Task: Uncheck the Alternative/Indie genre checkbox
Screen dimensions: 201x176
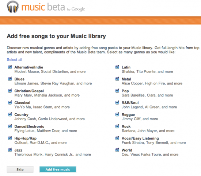Action: (x=10, y=67)
